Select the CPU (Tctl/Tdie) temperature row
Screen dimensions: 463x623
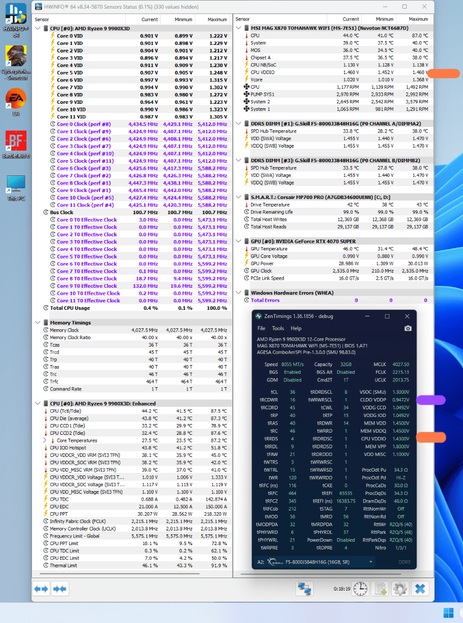133,411
